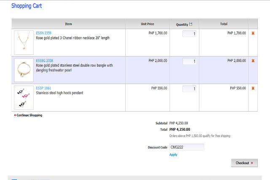270x180 pixels.
Task: Open the Chanel ribbon necklace thumbnail
Action: click(x=24, y=42)
